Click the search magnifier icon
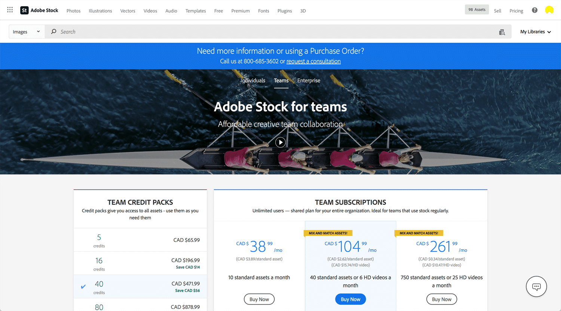The width and height of the screenshot is (561, 311). [54, 32]
